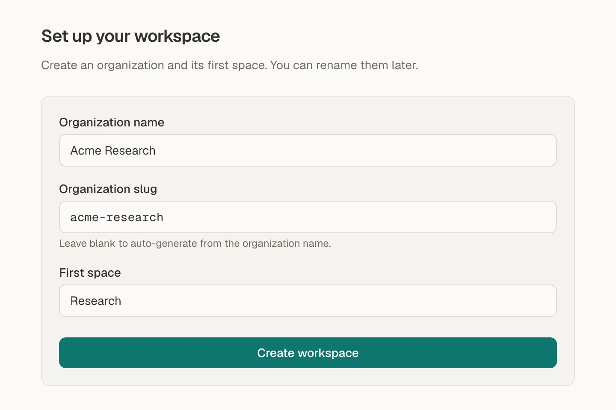This screenshot has width=616, height=410.
Task: Click the Create workspace button
Action: tap(308, 353)
